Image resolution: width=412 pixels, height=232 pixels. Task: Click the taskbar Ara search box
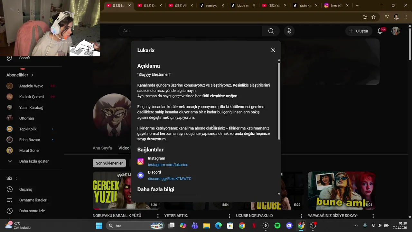135,226
